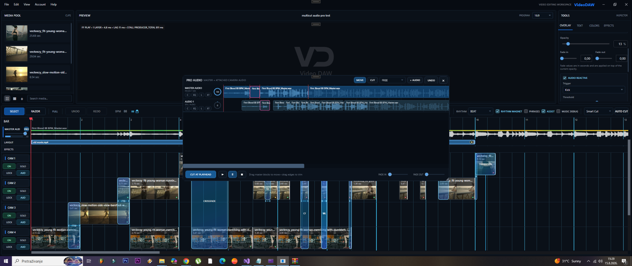The image size is (632, 266).
Task: Select old movie.mp4 layout clip
Action: [x=253, y=142]
